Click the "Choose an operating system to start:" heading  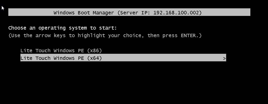63,28
